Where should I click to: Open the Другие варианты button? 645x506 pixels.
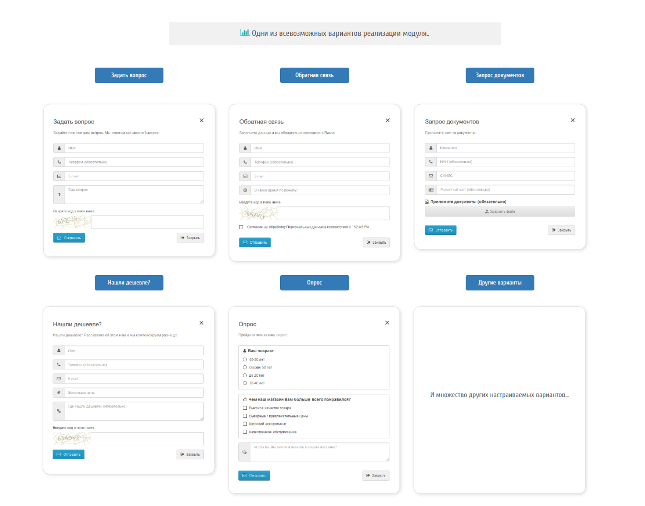point(500,283)
